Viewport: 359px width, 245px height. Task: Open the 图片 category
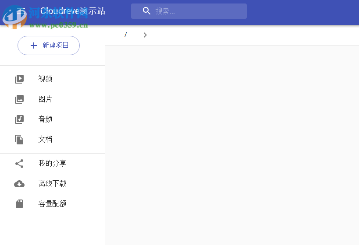(x=53, y=99)
